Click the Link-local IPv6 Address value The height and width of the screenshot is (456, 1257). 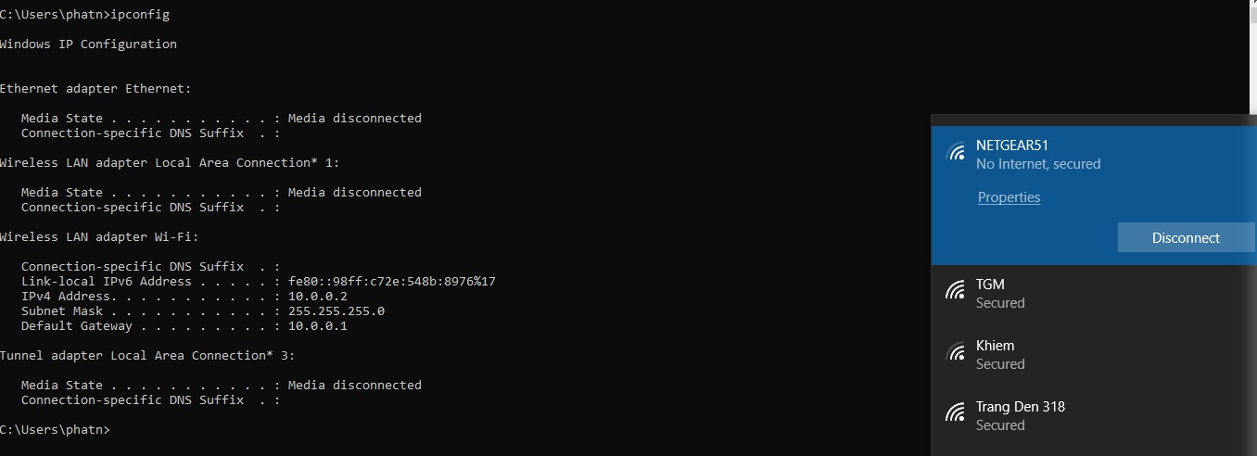[392, 282]
